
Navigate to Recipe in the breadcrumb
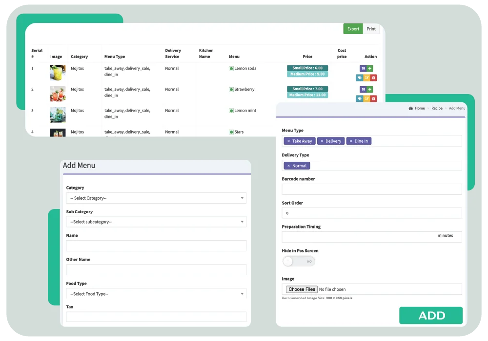pyautogui.click(x=437, y=108)
